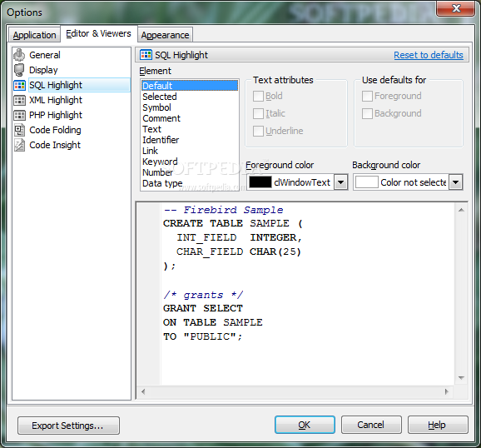Confirm with the OK button

305,425
